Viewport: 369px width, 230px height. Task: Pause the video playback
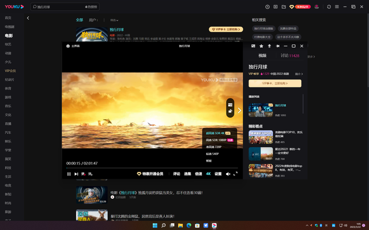(x=69, y=174)
